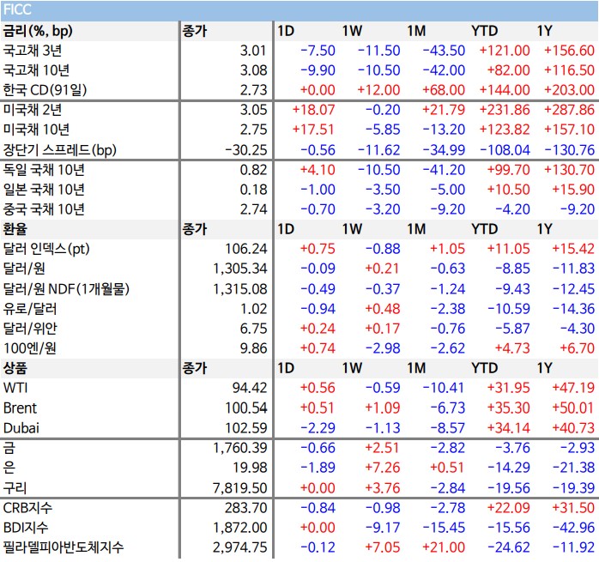Click the CRB지수 row label
The width and height of the screenshot is (599, 562).
tap(27, 508)
